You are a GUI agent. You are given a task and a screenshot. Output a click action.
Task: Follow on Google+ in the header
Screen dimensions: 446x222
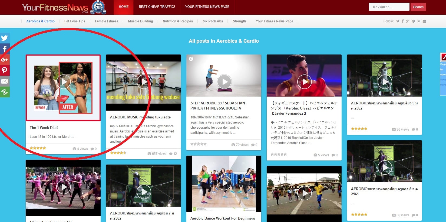coord(408,21)
